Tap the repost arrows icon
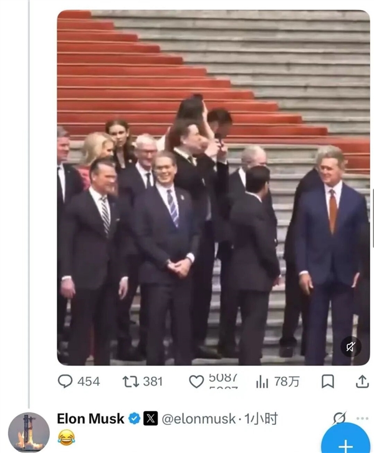The image size is (374, 453). click(131, 381)
